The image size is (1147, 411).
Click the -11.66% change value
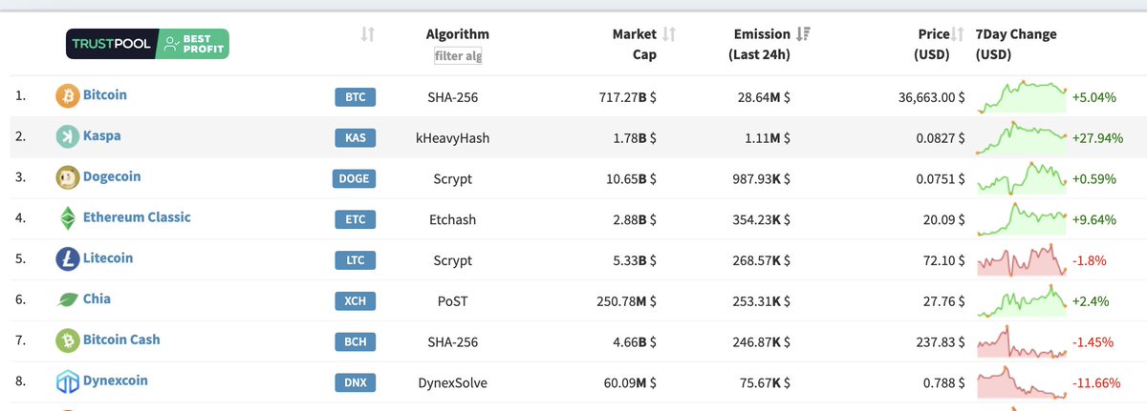(1095, 382)
